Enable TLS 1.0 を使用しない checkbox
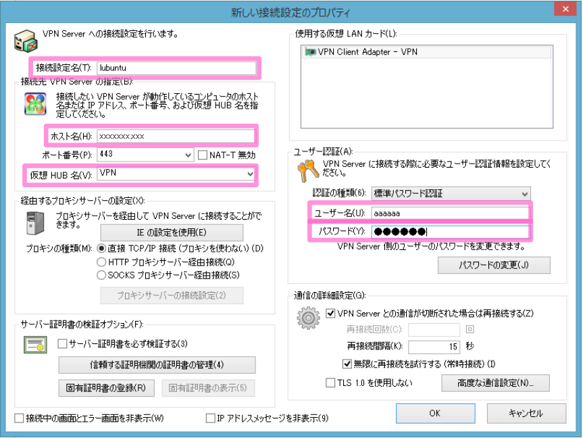This screenshot has width=583, height=438. (x=330, y=383)
